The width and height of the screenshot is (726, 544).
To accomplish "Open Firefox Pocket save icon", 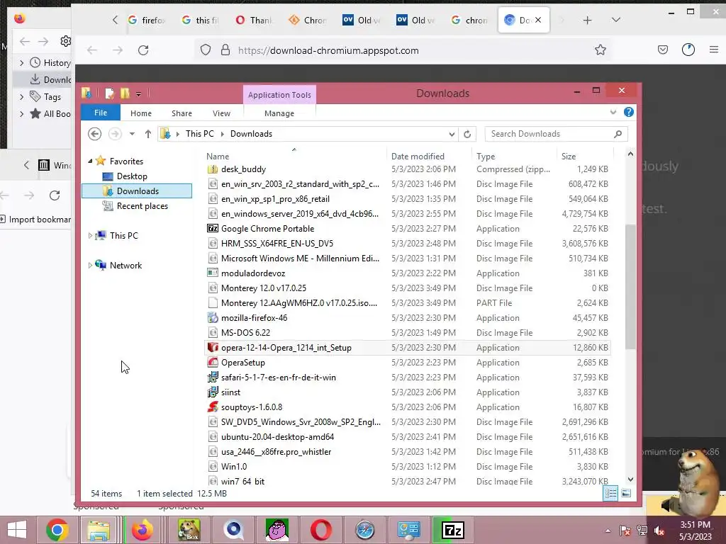I will 663,50.
